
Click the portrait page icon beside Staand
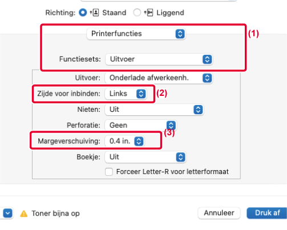94,13
